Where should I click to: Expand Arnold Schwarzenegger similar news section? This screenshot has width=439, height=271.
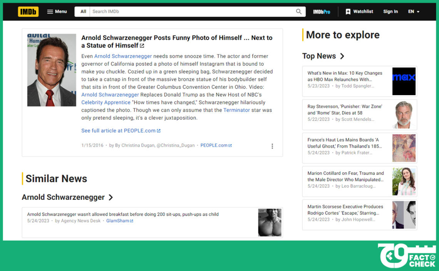[x=67, y=197]
